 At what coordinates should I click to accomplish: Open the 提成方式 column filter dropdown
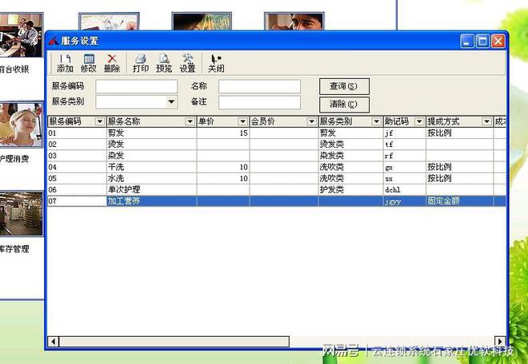pyautogui.click(x=486, y=122)
